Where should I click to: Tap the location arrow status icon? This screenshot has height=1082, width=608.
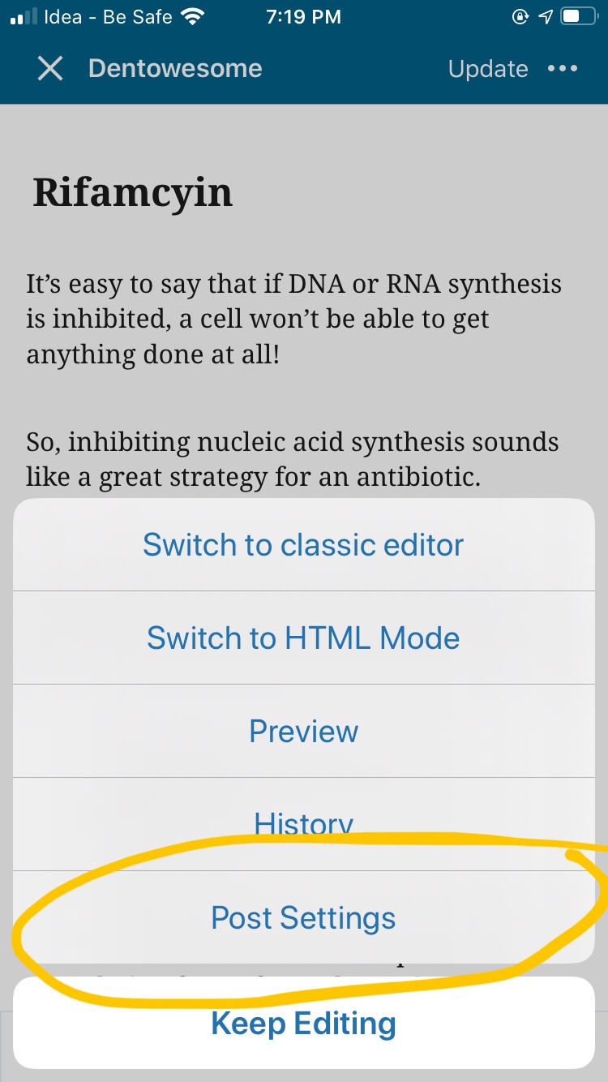tap(546, 17)
